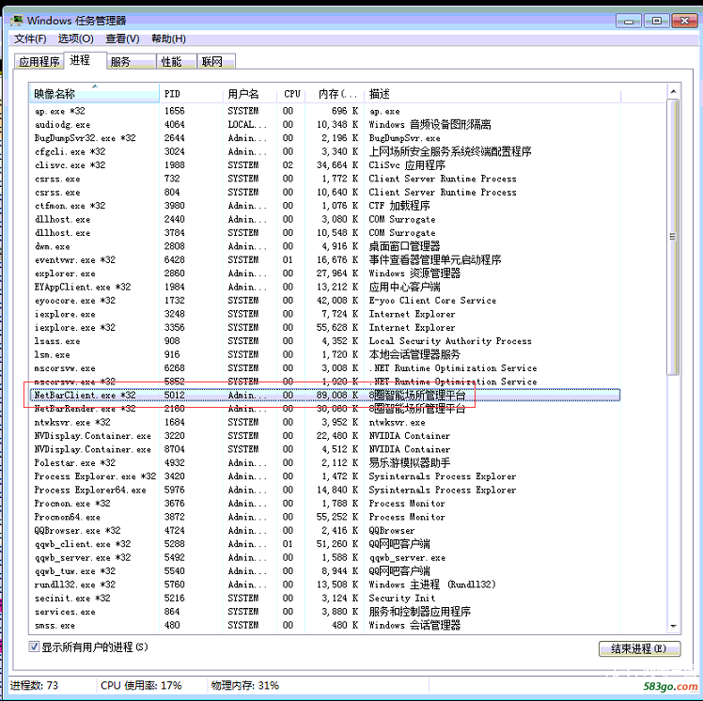Screen dimensions: 703x701
Task: Select the 进程 tab
Action: pyautogui.click(x=86, y=60)
